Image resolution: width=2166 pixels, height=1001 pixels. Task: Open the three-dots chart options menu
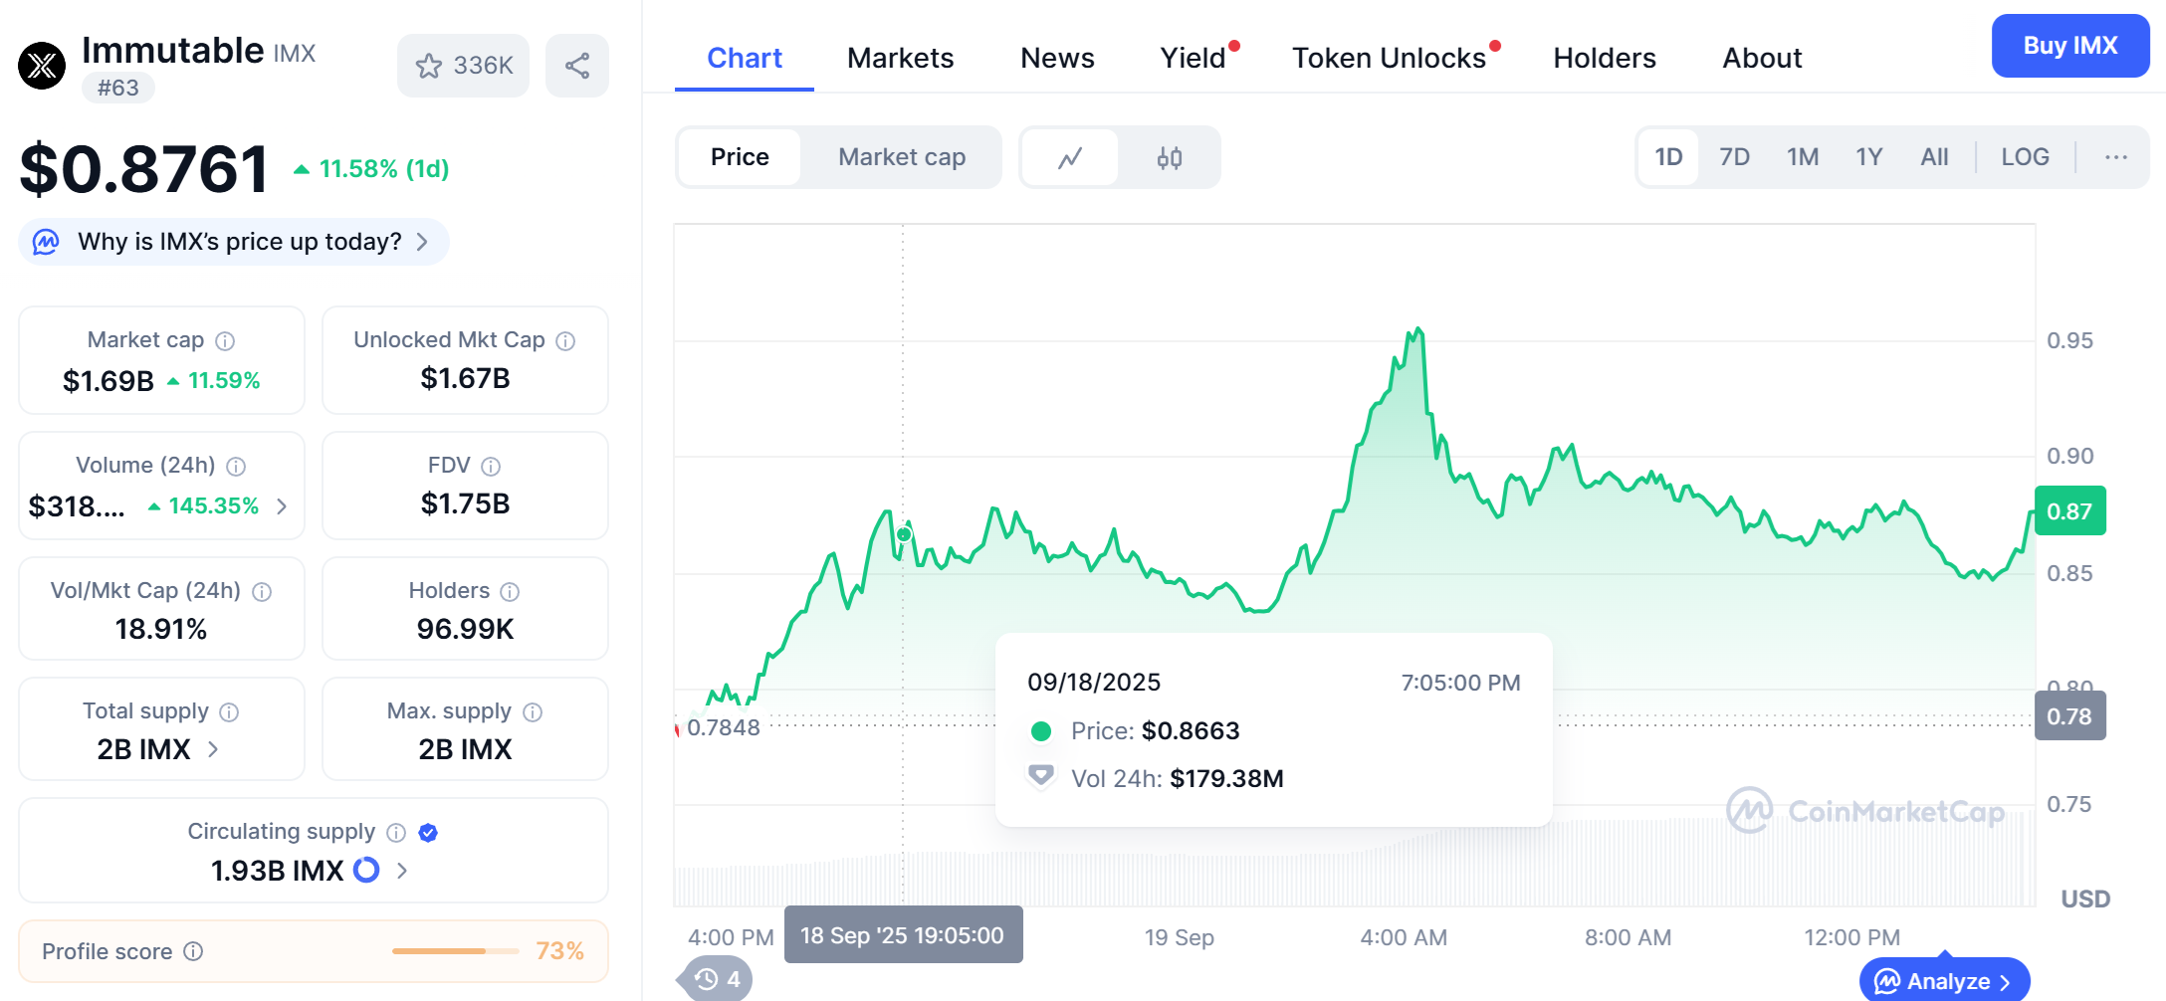[2116, 157]
